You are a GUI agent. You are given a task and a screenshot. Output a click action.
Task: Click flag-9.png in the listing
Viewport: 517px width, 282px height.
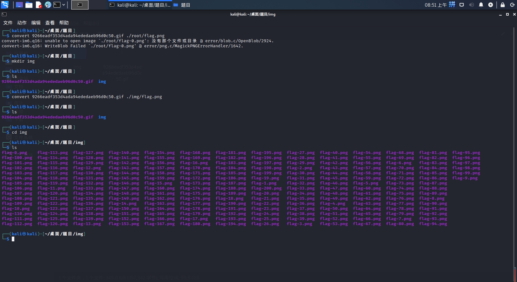(465, 178)
